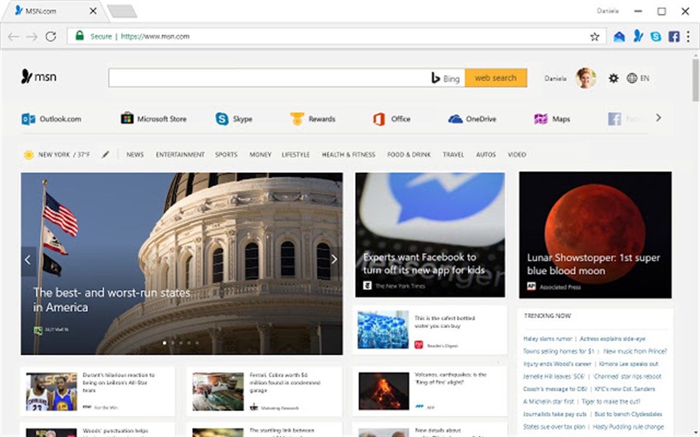The image size is (700, 437).
Task: Edit your location with the pencil icon
Action: coord(106,154)
